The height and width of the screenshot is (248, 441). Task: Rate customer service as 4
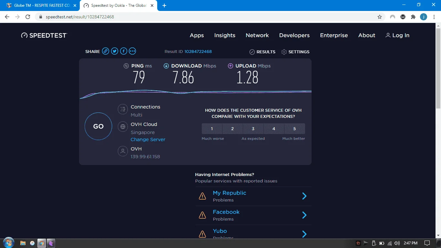tap(274, 129)
